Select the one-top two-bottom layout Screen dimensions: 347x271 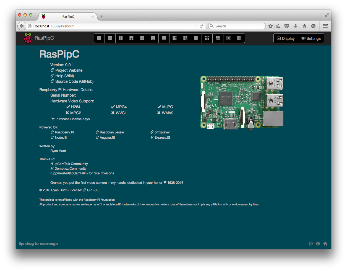click(132, 38)
